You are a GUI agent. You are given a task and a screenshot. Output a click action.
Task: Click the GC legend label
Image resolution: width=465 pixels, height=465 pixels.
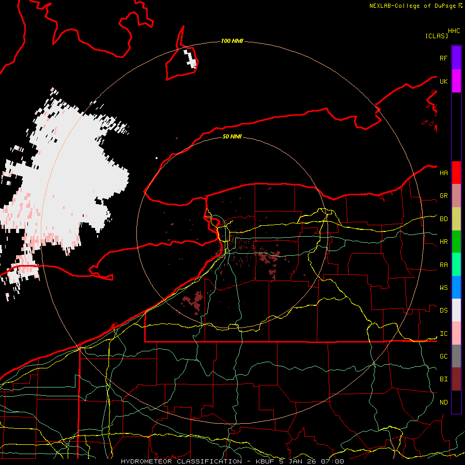coord(443,357)
